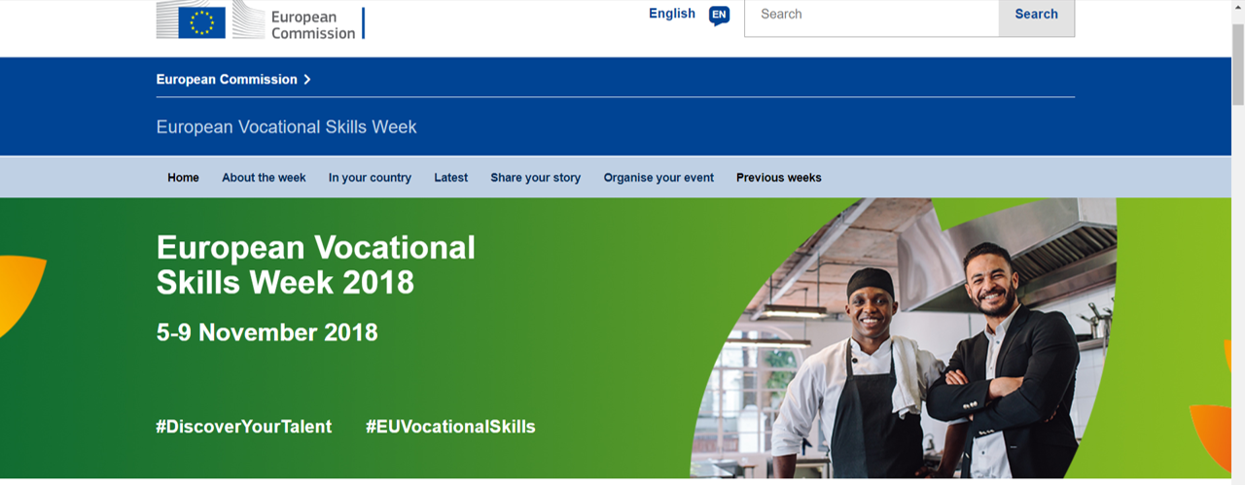Screen dimensions: 1245x485
Task: Click inside the Search input field
Action: pyautogui.click(x=871, y=16)
